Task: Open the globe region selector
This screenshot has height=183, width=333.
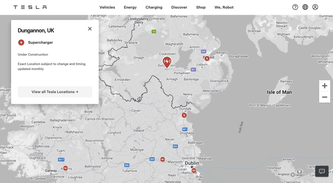Action: point(305,7)
